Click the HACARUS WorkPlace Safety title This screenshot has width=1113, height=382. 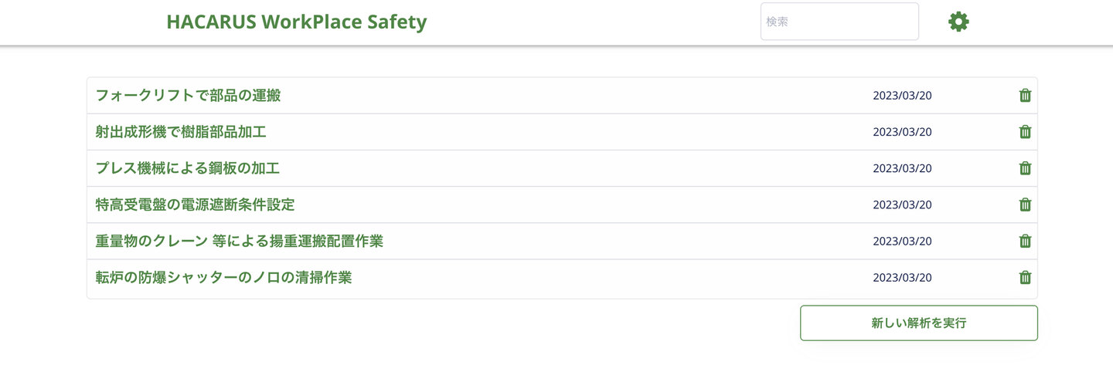pyautogui.click(x=296, y=22)
